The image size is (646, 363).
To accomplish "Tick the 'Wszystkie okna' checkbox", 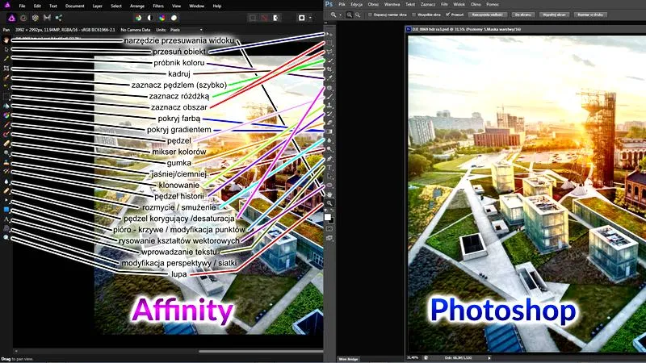I will pos(413,15).
